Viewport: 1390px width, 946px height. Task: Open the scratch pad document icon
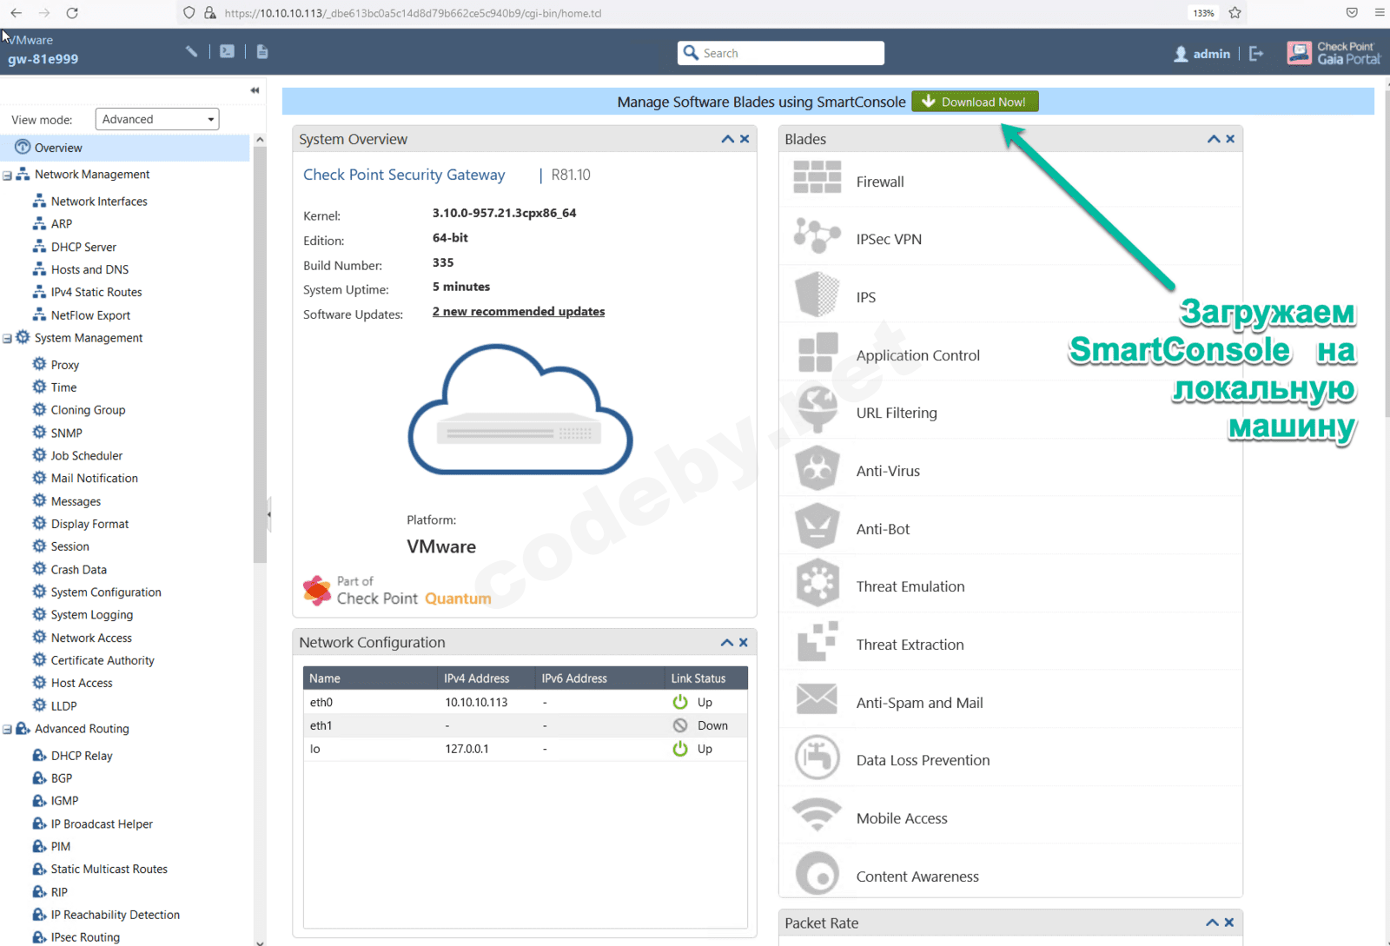point(262,51)
